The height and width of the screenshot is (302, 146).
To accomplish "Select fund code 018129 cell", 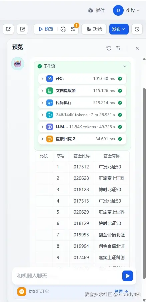I will [82, 223].
